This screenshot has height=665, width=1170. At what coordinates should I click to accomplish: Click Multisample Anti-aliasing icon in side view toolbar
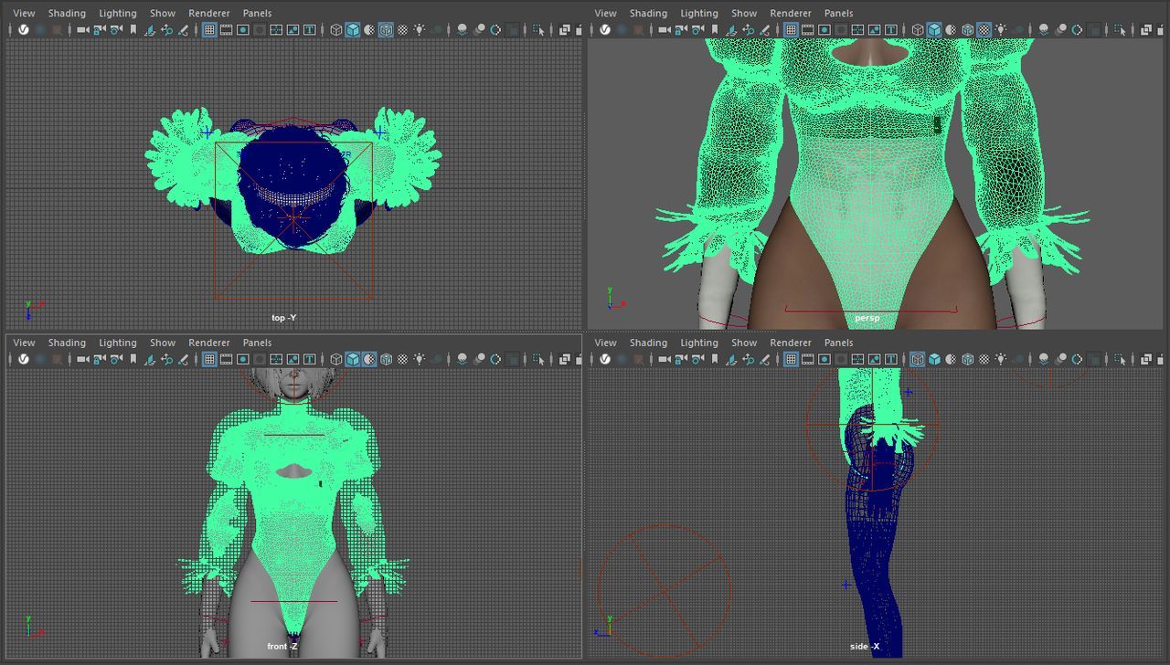click(x=1077, y=359)
